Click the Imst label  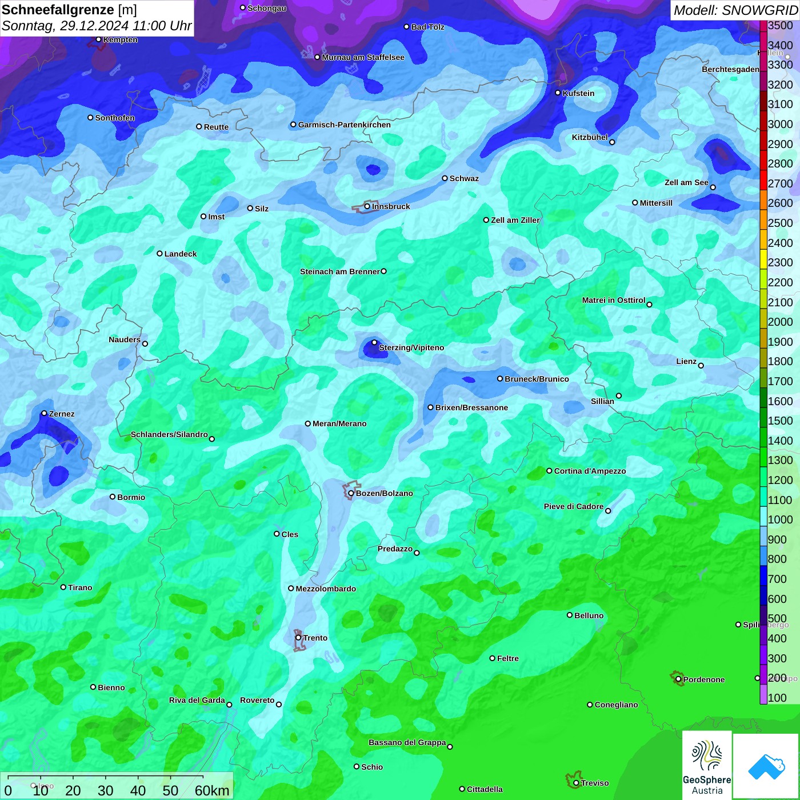217,217
